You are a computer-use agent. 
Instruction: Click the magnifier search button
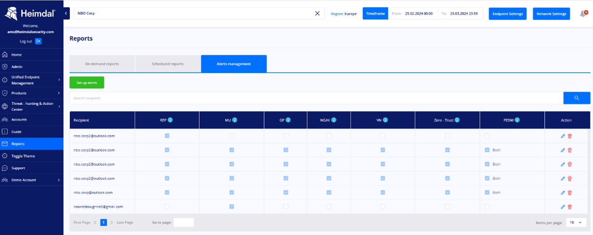pyautogui.click(x=577, y=98)
